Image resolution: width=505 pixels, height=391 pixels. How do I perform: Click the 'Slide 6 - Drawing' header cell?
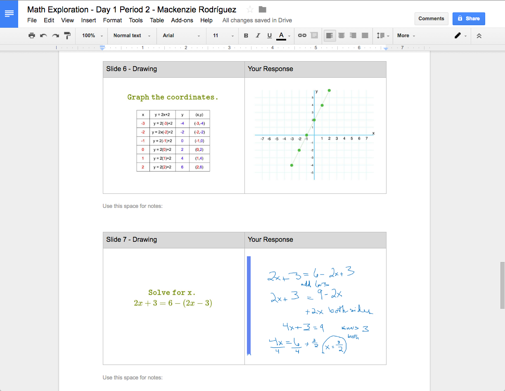pos(173,69)
